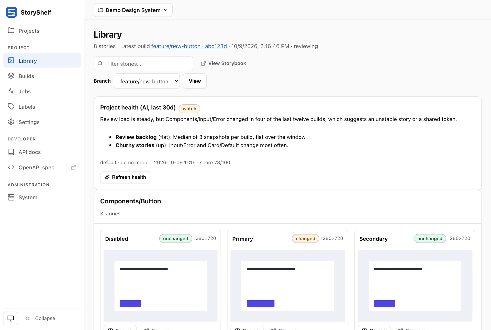
Task: Open the Disabled story thumbnail
Action: (161, 286)
